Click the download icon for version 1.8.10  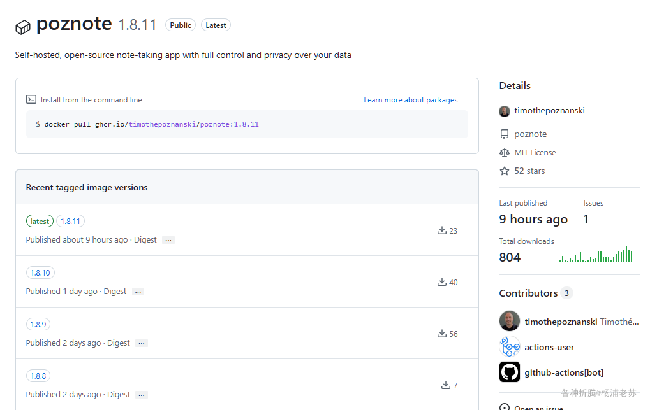click(x=442, y=282)
